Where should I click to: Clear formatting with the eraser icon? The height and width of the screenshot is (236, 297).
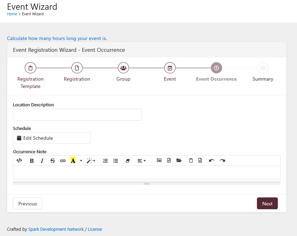click(128, 161)
